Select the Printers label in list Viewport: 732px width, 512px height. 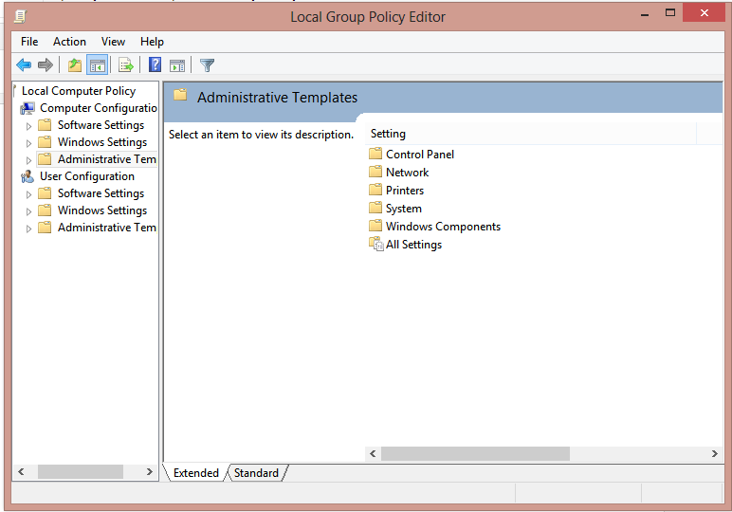(405, 191)
